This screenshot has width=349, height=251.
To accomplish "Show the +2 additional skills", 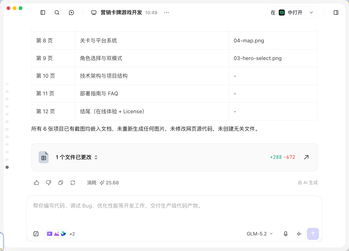I will (72, 234).
